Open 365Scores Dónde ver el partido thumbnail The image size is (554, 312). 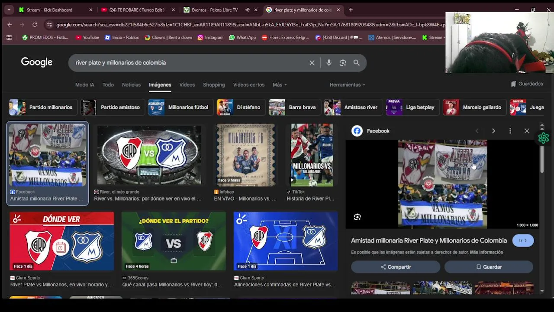coord(174,241)
